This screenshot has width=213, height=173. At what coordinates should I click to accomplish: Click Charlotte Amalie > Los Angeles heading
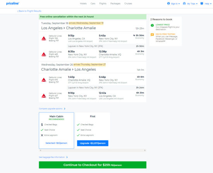click(x=69, y=69)
